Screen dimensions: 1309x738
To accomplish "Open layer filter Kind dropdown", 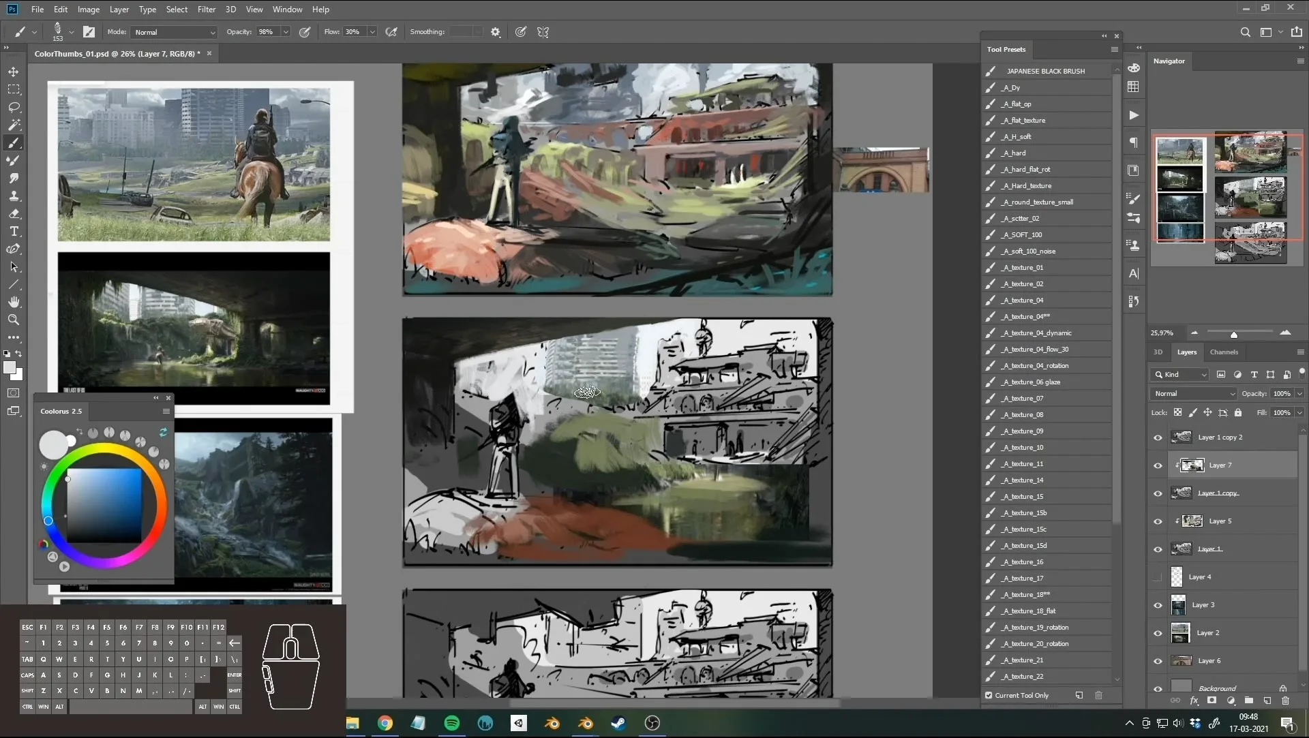I will [1180, 375].
